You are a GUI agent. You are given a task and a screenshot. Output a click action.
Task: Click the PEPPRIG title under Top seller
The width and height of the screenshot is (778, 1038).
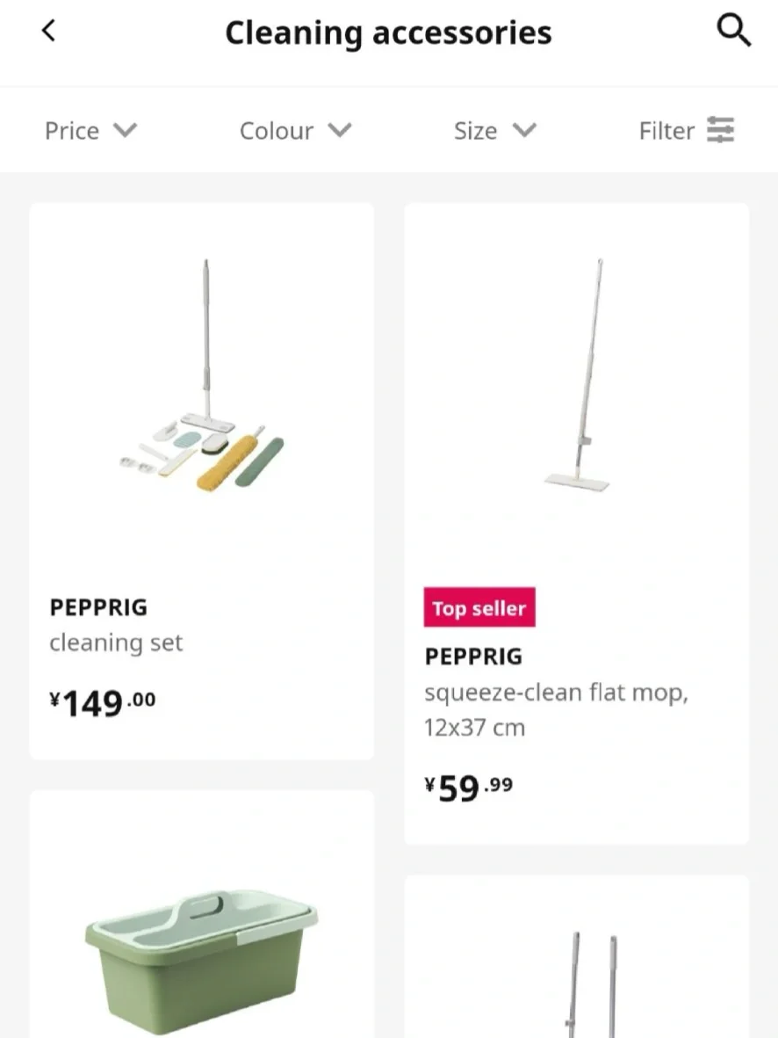tap(473, 657)
